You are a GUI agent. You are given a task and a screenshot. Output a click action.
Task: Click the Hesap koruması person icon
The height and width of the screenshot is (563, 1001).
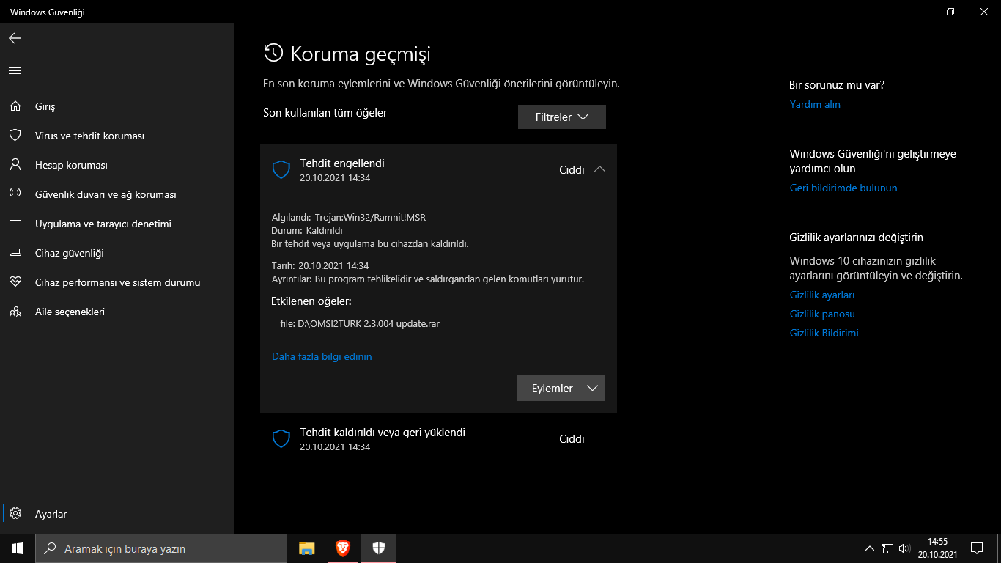coord(15,165)
